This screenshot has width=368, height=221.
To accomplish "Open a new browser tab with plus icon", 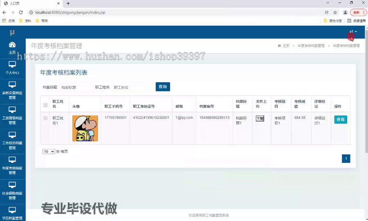I will [68, 3].
